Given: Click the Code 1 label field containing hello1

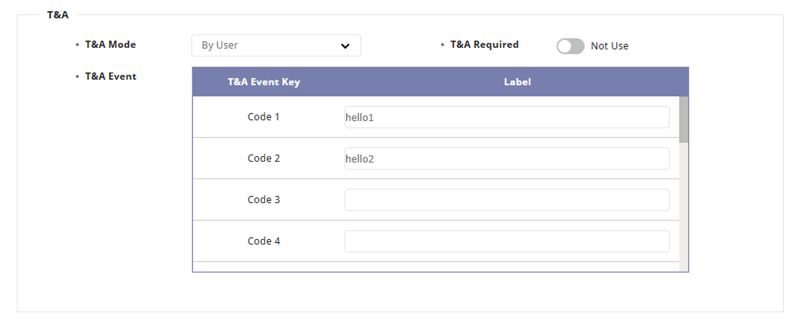Looking at the screenshot, I should [x=506, y=117].
